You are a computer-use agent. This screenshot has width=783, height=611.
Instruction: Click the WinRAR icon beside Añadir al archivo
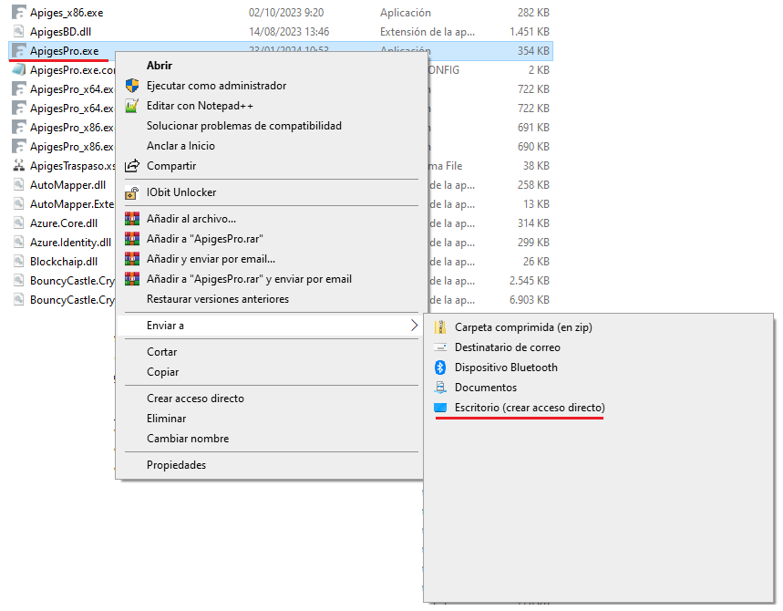(x=132, y=219)
